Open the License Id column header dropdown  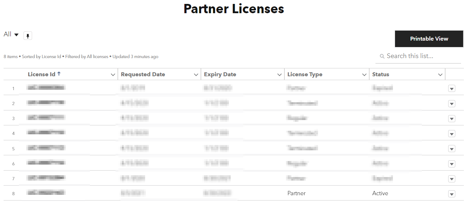[x=113, y=74]
